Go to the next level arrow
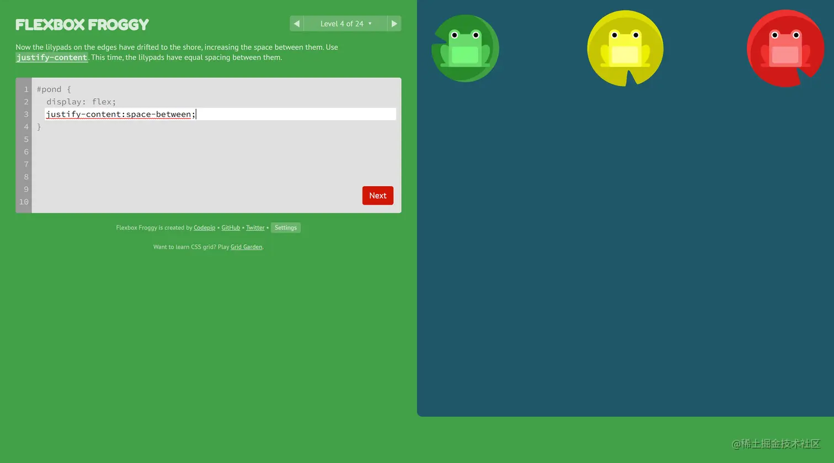Viewport: 834px width, 463px height. click(394, 24)
